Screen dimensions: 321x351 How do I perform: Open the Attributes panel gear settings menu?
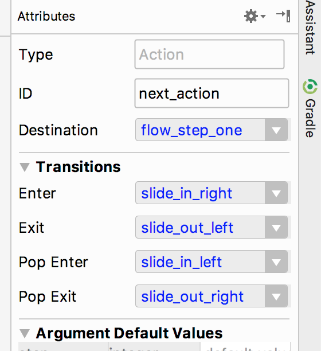pos(255,16)
